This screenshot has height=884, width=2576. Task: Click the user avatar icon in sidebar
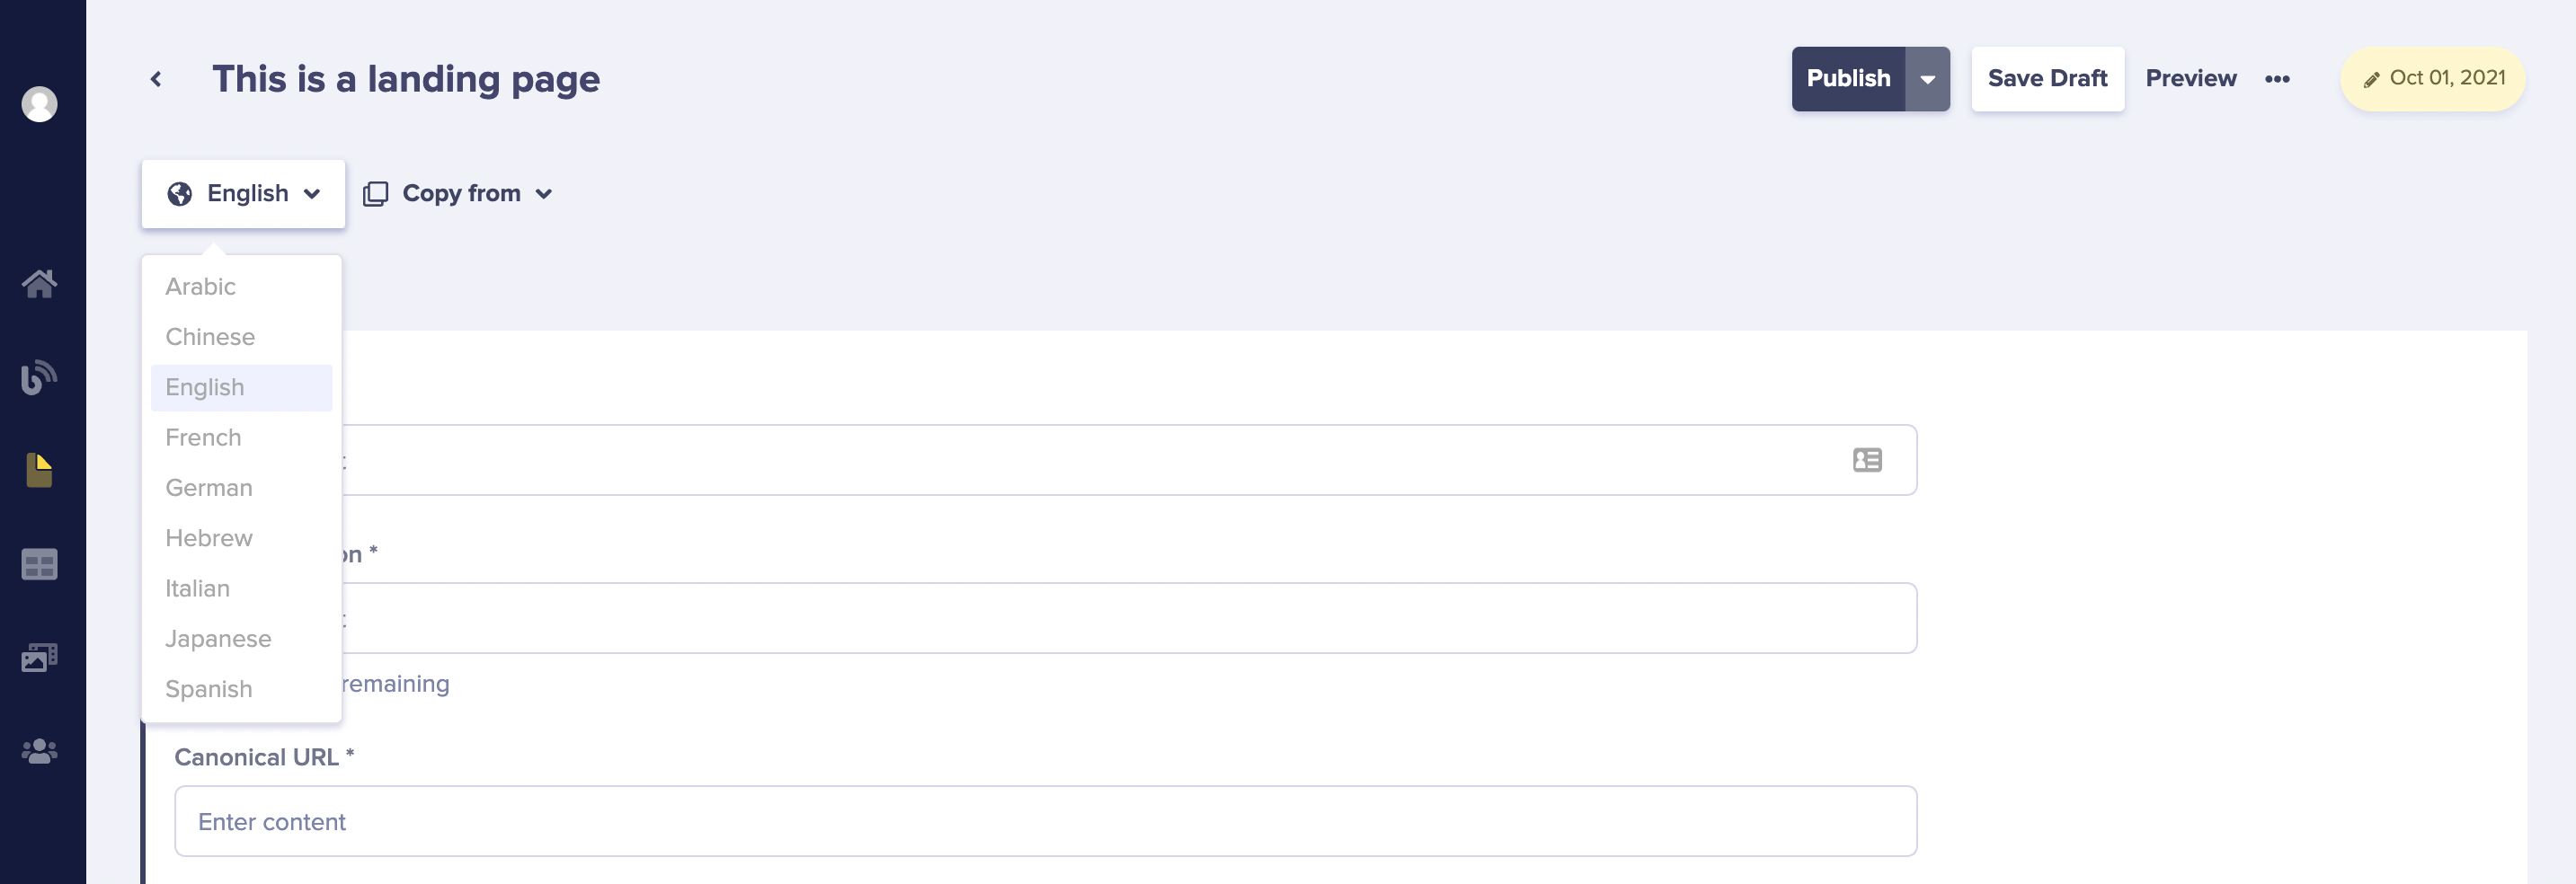pyautogui.click(x=40, y=104)
